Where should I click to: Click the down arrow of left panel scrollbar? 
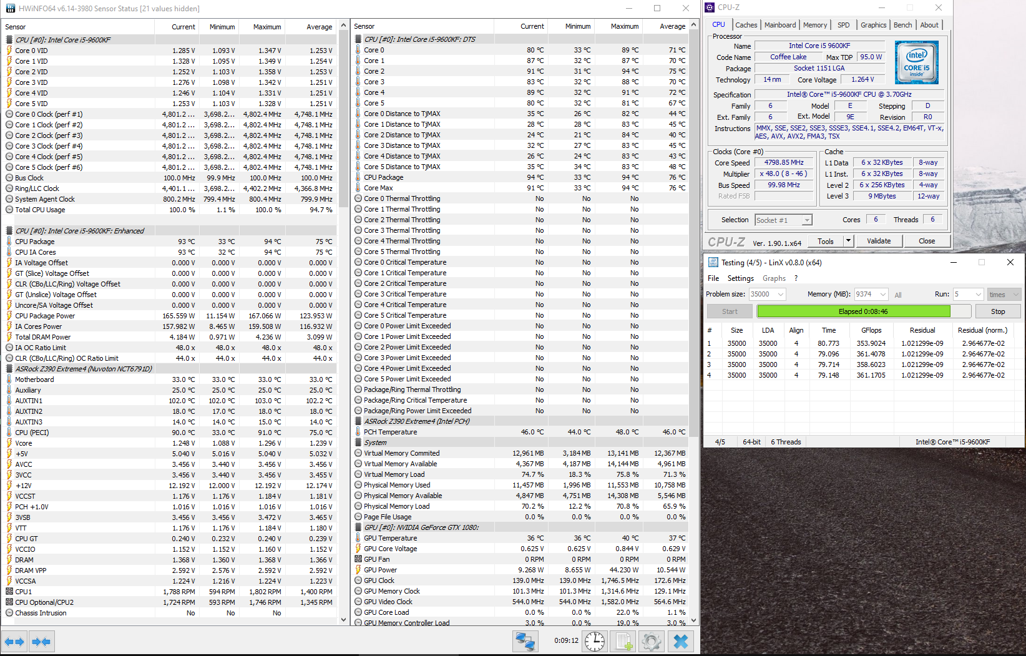343,620
